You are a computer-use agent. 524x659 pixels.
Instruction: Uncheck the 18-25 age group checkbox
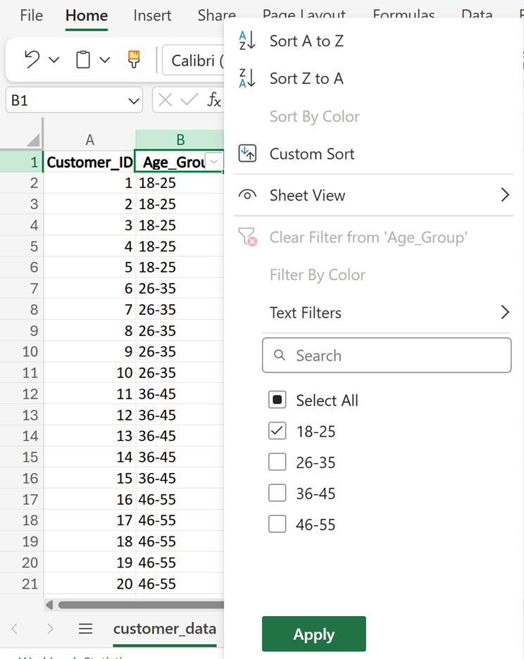click(x=277, y=431)
